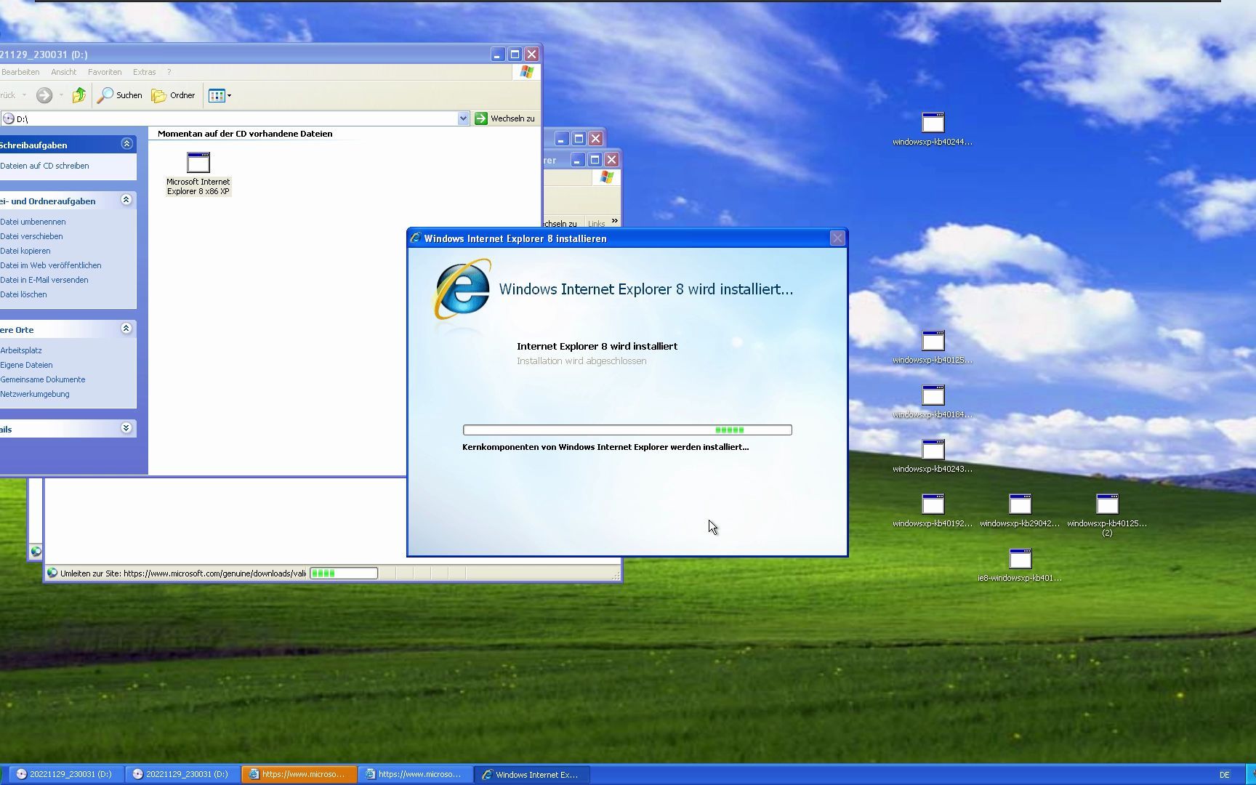Open the Ansicht menu
This screenshot has height=785, width=1256.
(x=64, y=72)
